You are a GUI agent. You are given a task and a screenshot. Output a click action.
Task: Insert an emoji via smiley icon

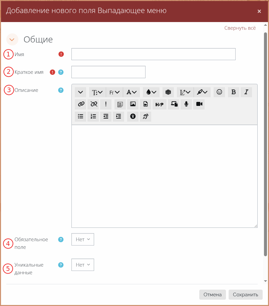click(219, 92)
